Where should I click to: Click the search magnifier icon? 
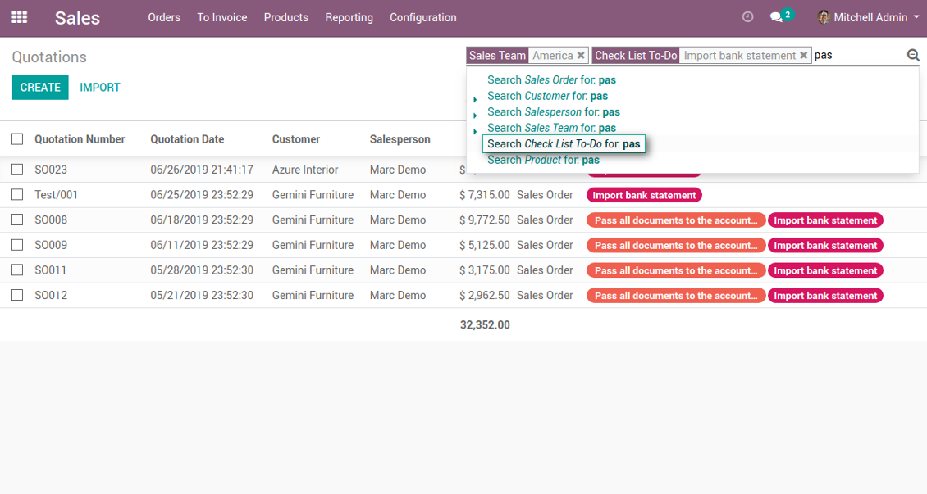click(913, 55)
